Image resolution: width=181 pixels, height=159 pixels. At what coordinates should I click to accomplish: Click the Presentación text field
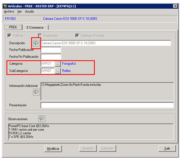pos(107,105)
